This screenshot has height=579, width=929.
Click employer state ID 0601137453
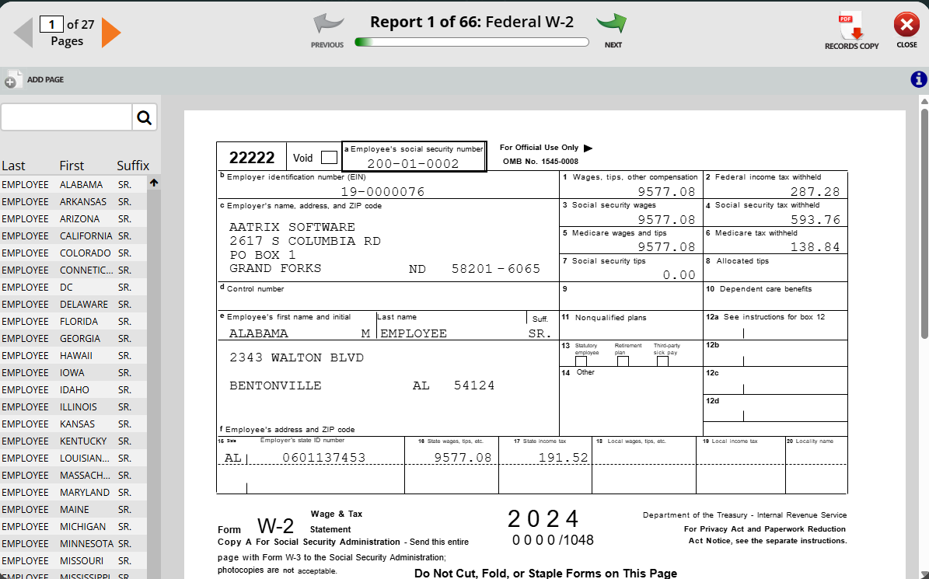tap(324, 458)
